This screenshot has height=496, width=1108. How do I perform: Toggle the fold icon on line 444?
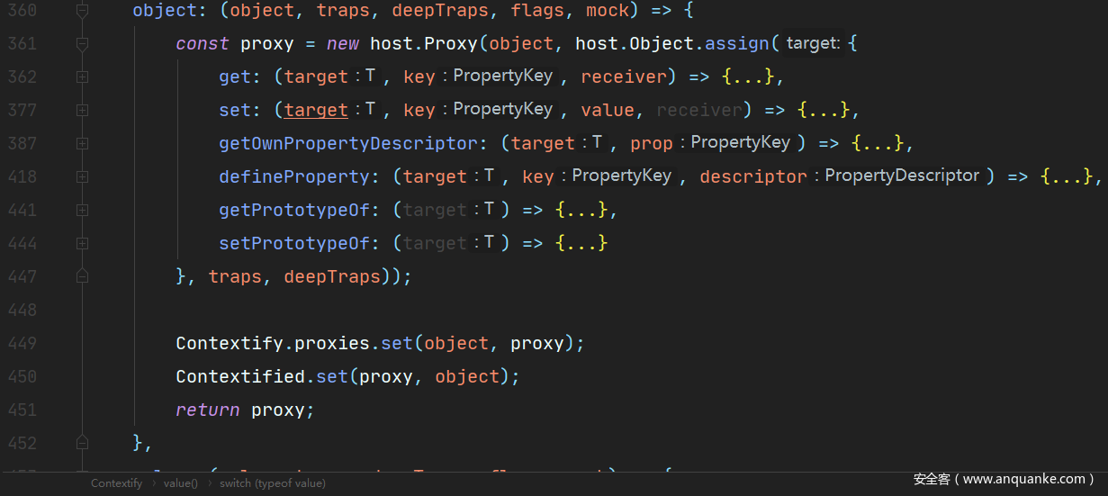[83, 244]
